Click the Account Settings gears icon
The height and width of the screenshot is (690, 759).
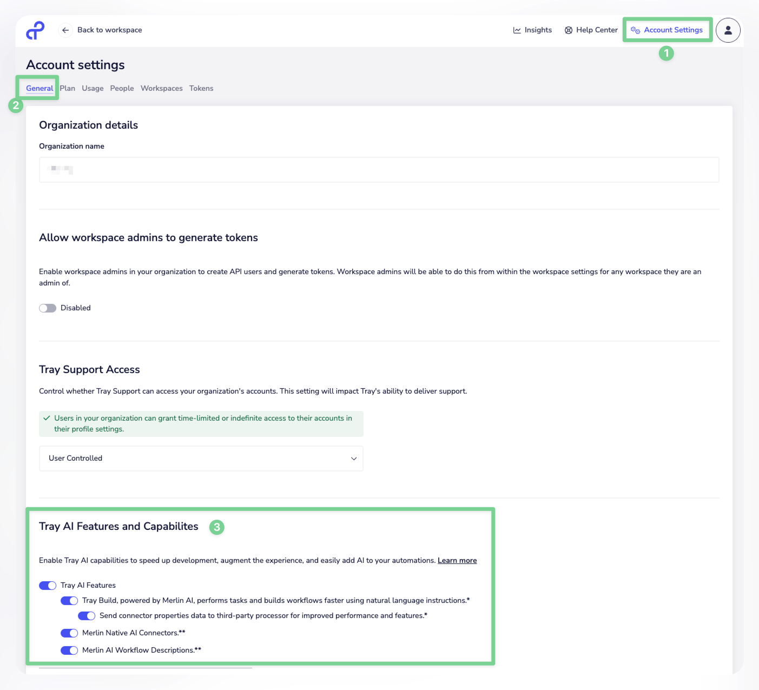[635, 30]
